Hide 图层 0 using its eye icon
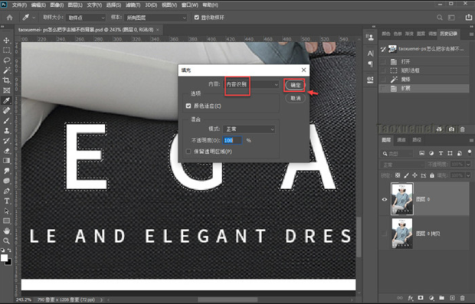Image resolution: width=475 pixels, height=304 pixels. (385, 199)
